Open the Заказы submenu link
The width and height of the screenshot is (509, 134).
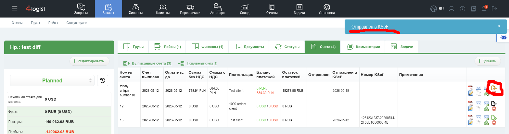pos(17,23)
